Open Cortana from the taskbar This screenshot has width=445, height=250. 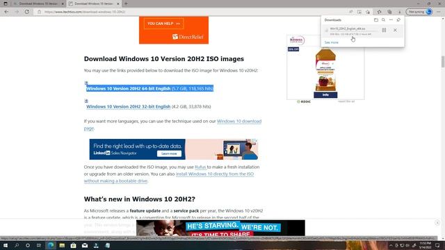(x=28, y=245)
